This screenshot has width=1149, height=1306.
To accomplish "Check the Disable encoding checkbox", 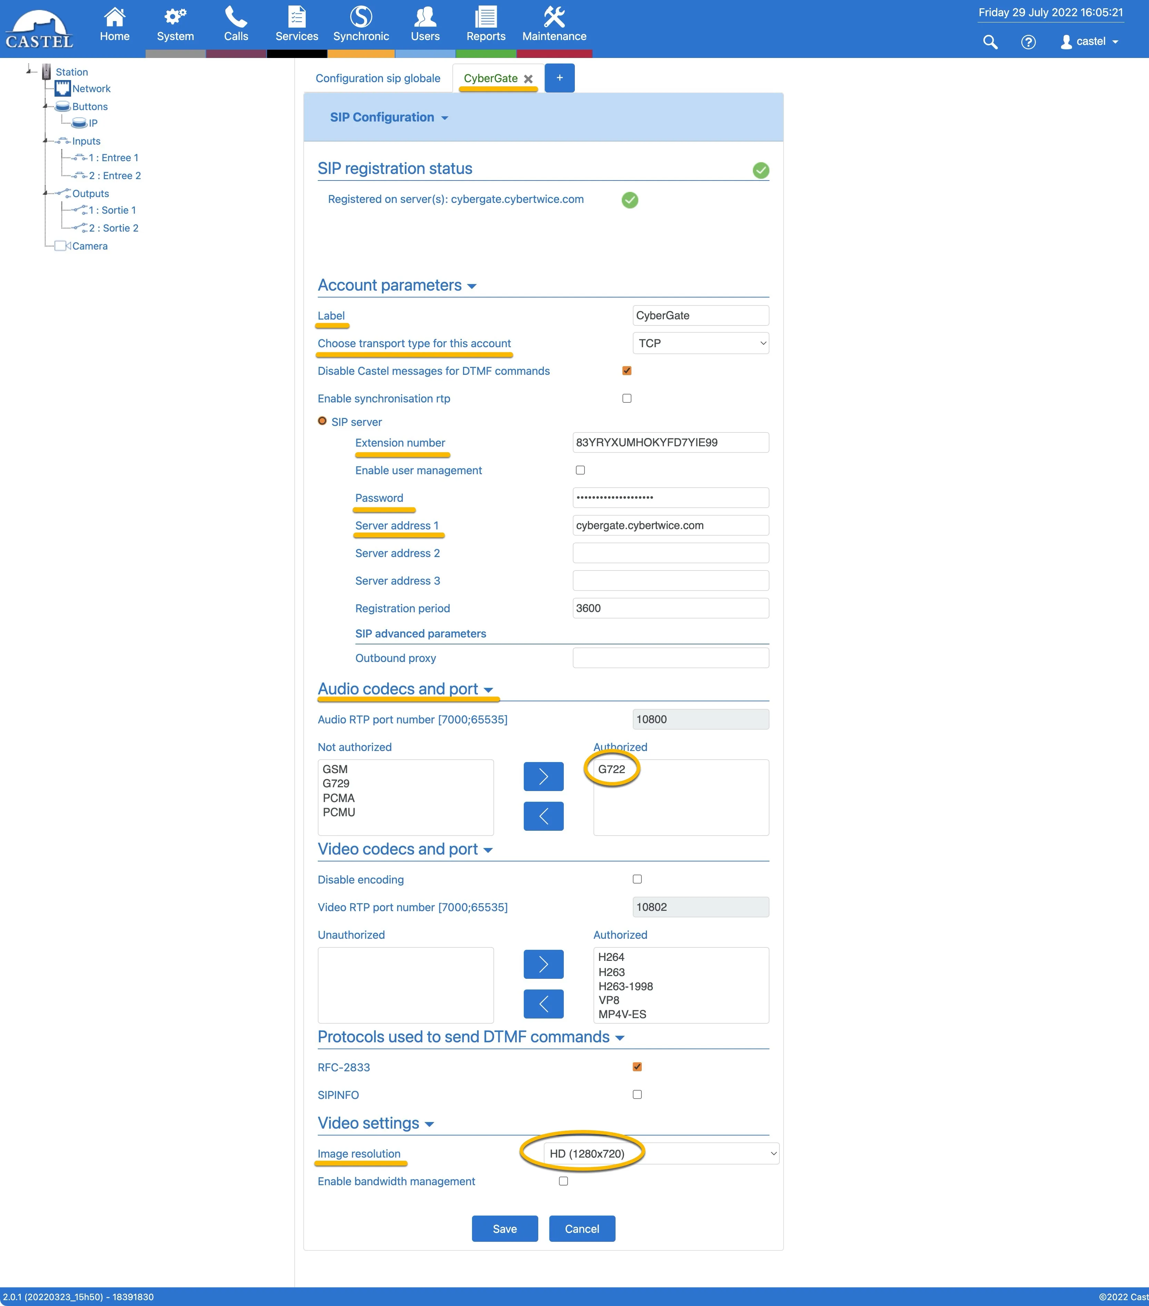I will tap(637, 879).
